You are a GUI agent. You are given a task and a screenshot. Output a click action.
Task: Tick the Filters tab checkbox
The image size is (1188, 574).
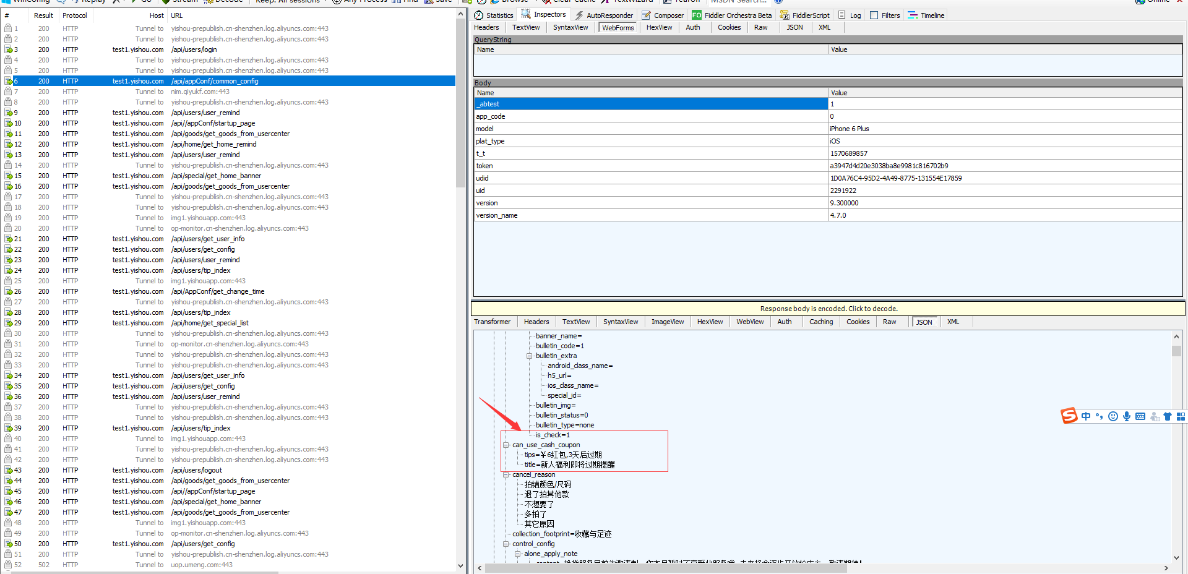[874, 15]
